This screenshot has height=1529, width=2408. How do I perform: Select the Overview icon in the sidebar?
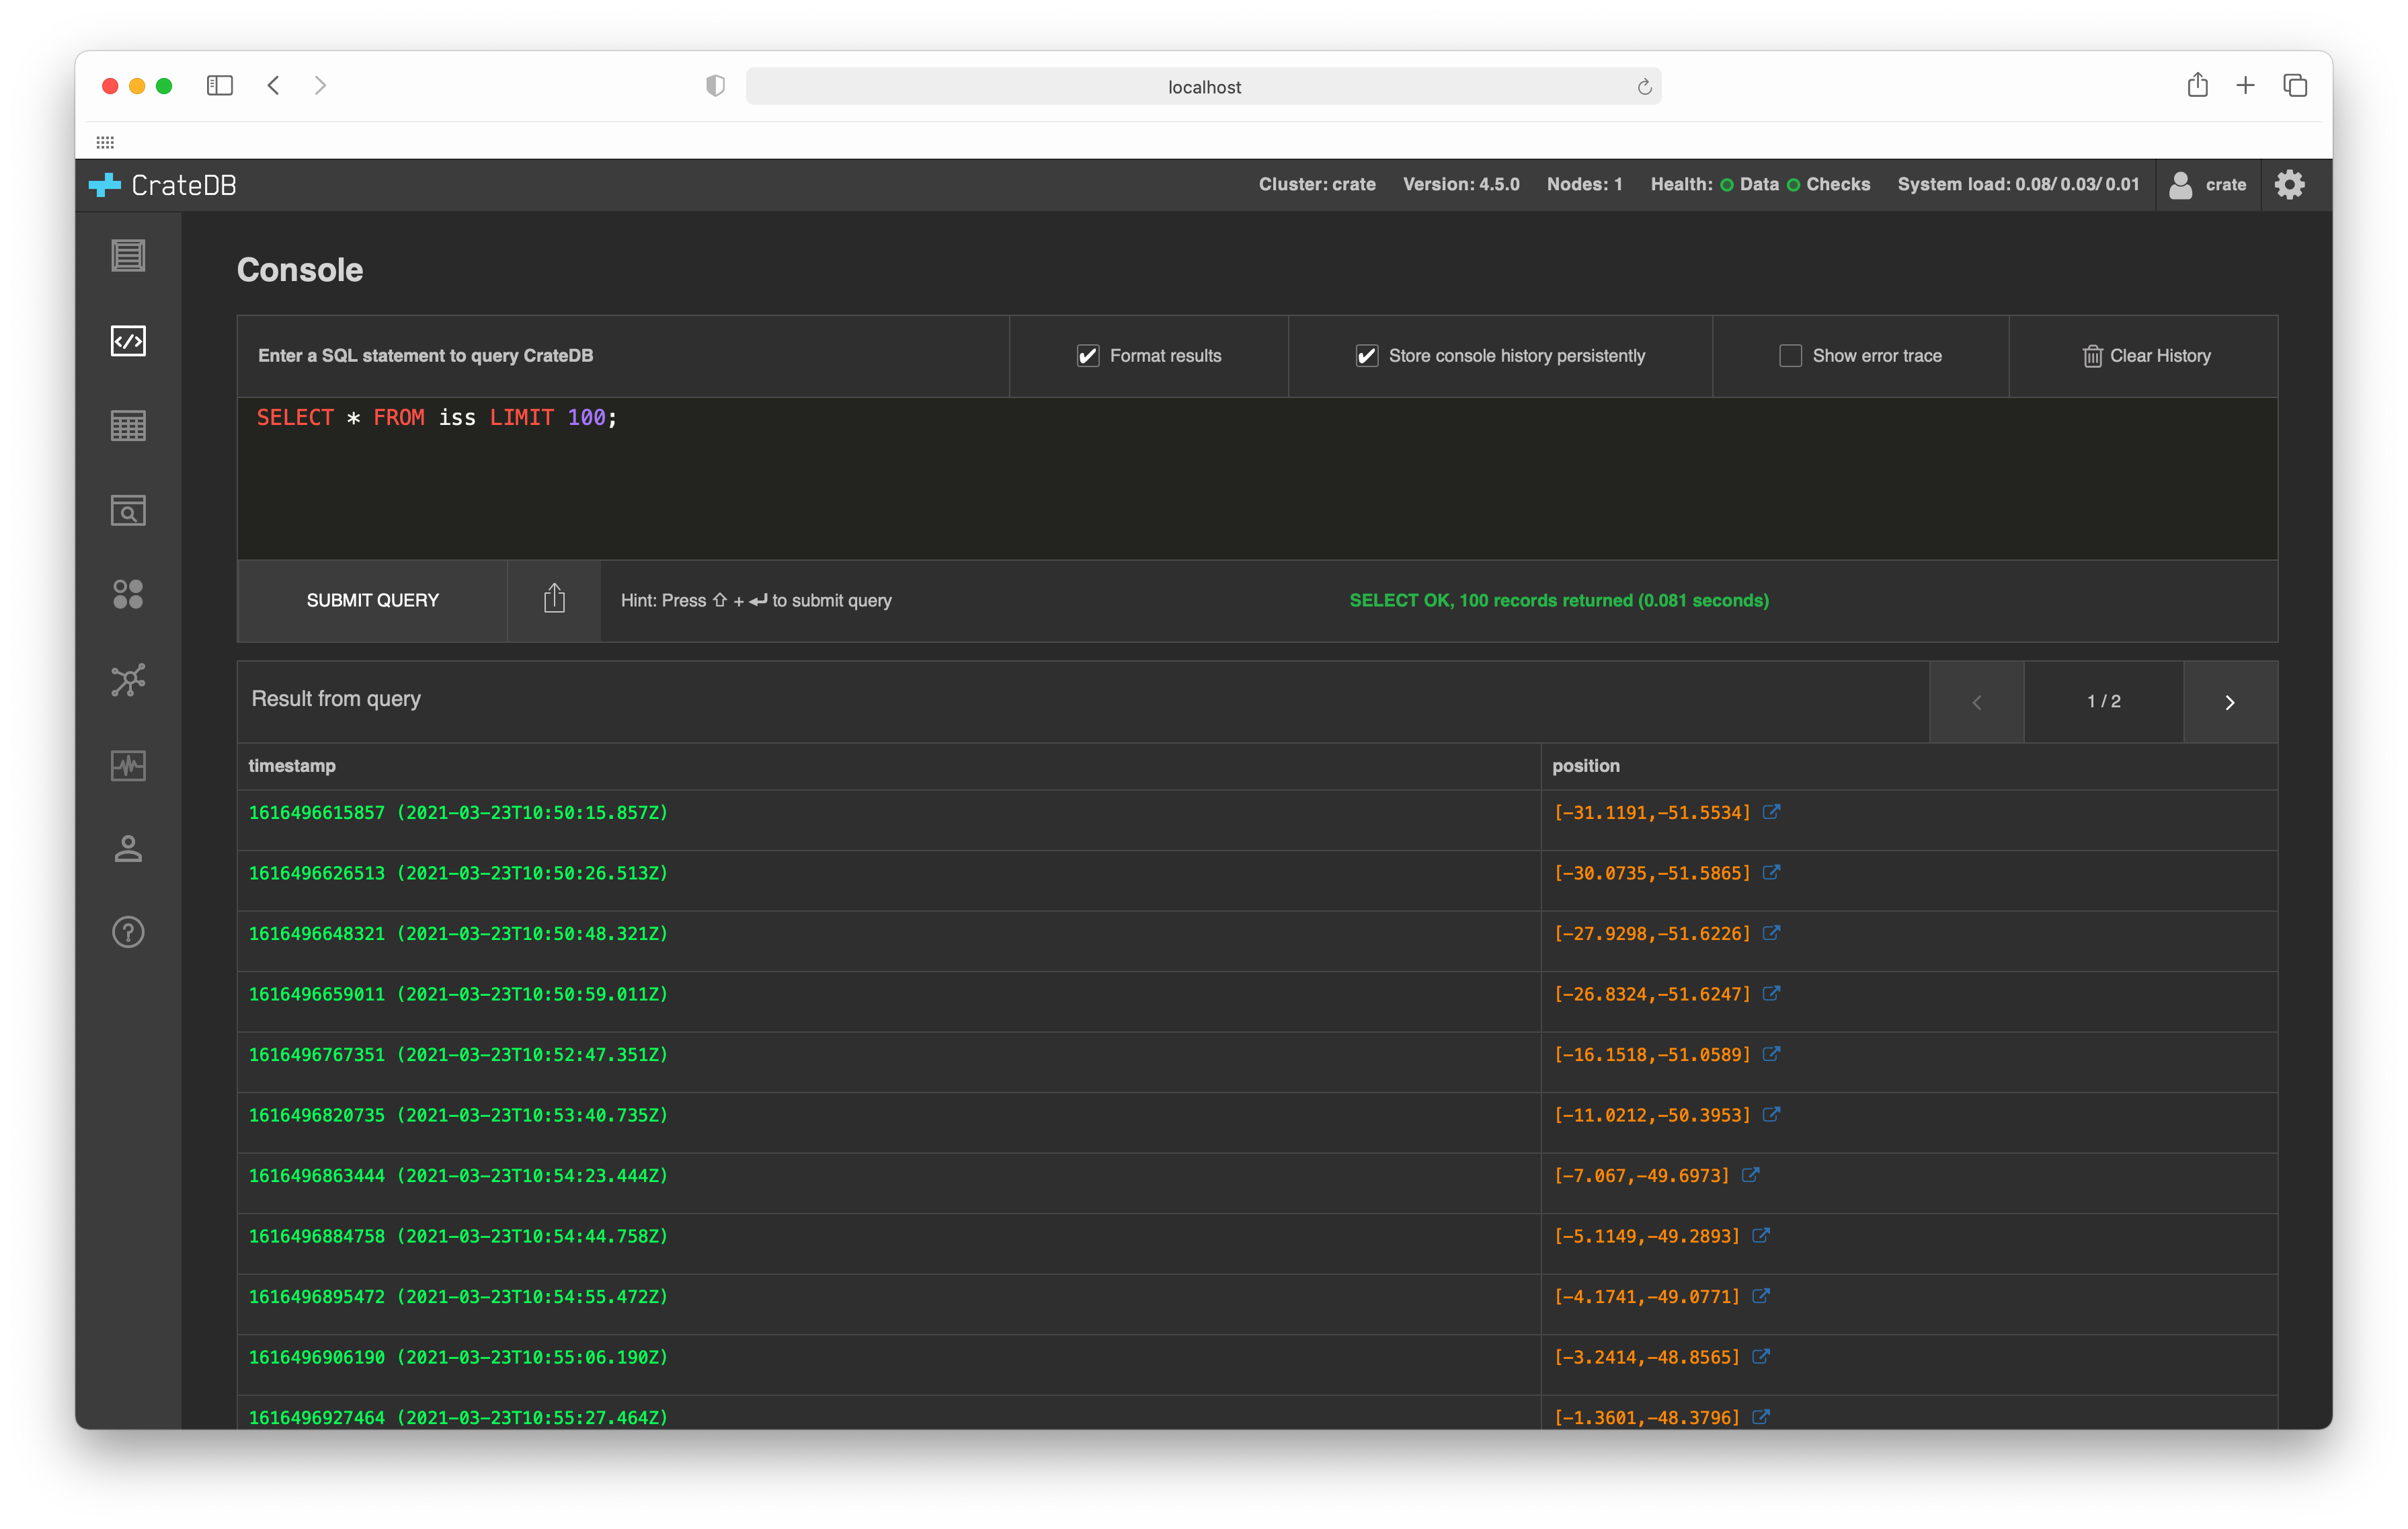(x=128, y=256)
